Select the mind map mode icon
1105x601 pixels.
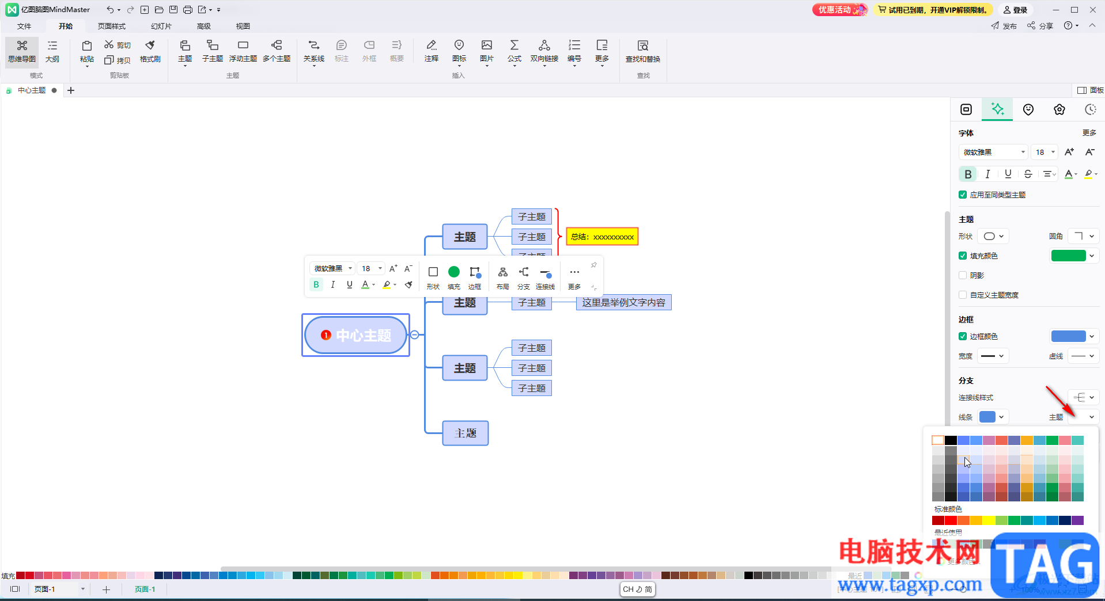[22, 51]
